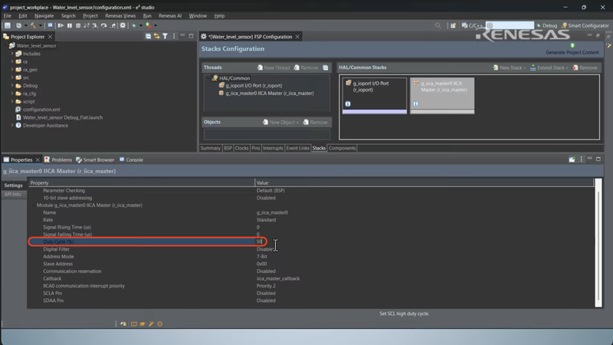The height and width of the screenshot is (345, 613).
Task: Click the green bug Debug launch icon
Action: (x=134, y=25)
